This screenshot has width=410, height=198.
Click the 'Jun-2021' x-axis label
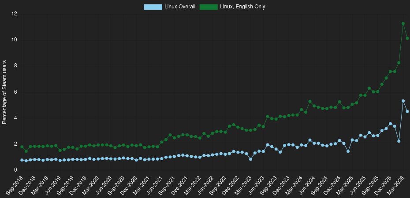pos(154,185)
